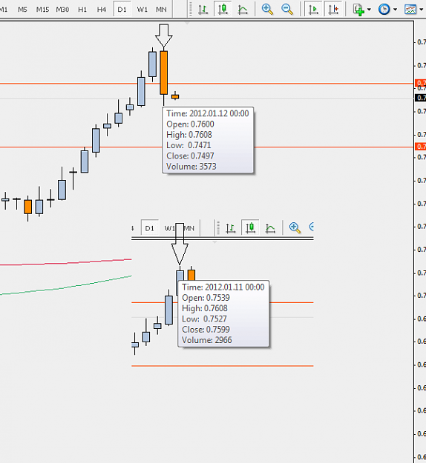
Task: Expand the periods dropdown arrow
Action: [395, 10]
